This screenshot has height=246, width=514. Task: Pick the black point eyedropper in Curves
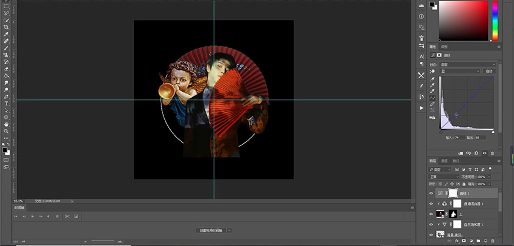click(432, 79)
